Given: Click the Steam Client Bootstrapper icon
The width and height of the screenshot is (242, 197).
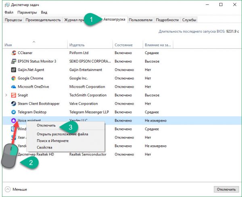Looking at the screenshot, I should (14, 104).
